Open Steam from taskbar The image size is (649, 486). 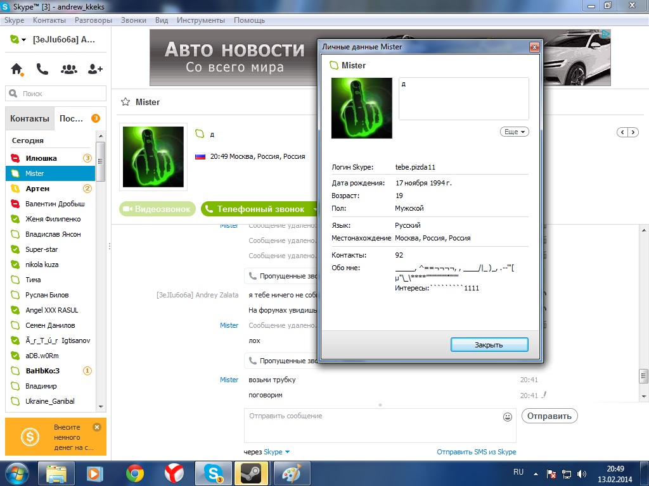(x=251, y=473)
